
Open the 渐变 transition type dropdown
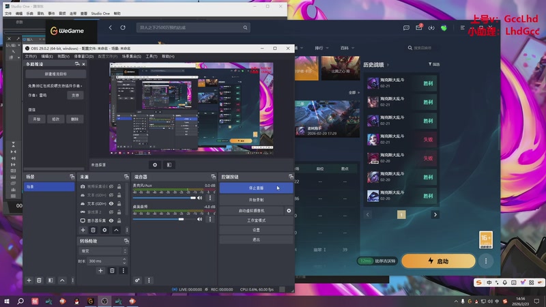point(103,251)
